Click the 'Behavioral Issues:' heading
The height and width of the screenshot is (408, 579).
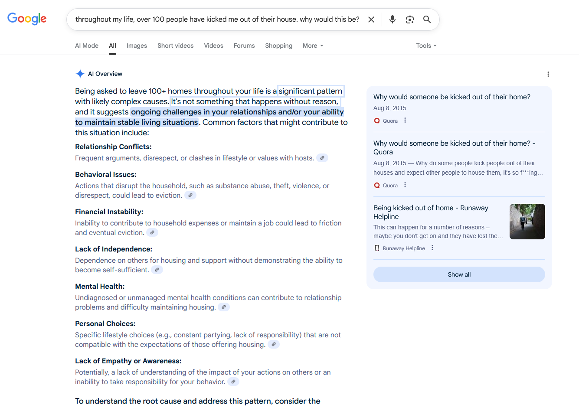coord(106,175)
